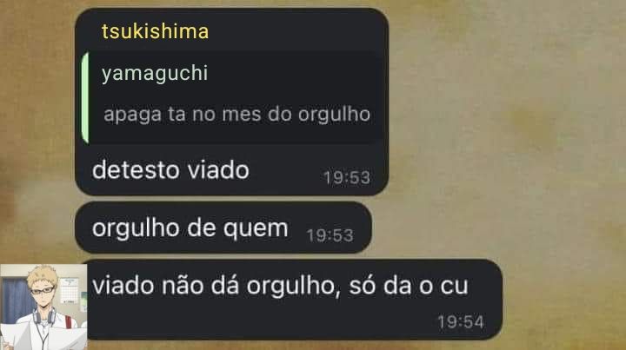This screenshot has height=350, width=626.
Task: Jump to the quoted yamaguchi message
Action: (x=231, y=97)
